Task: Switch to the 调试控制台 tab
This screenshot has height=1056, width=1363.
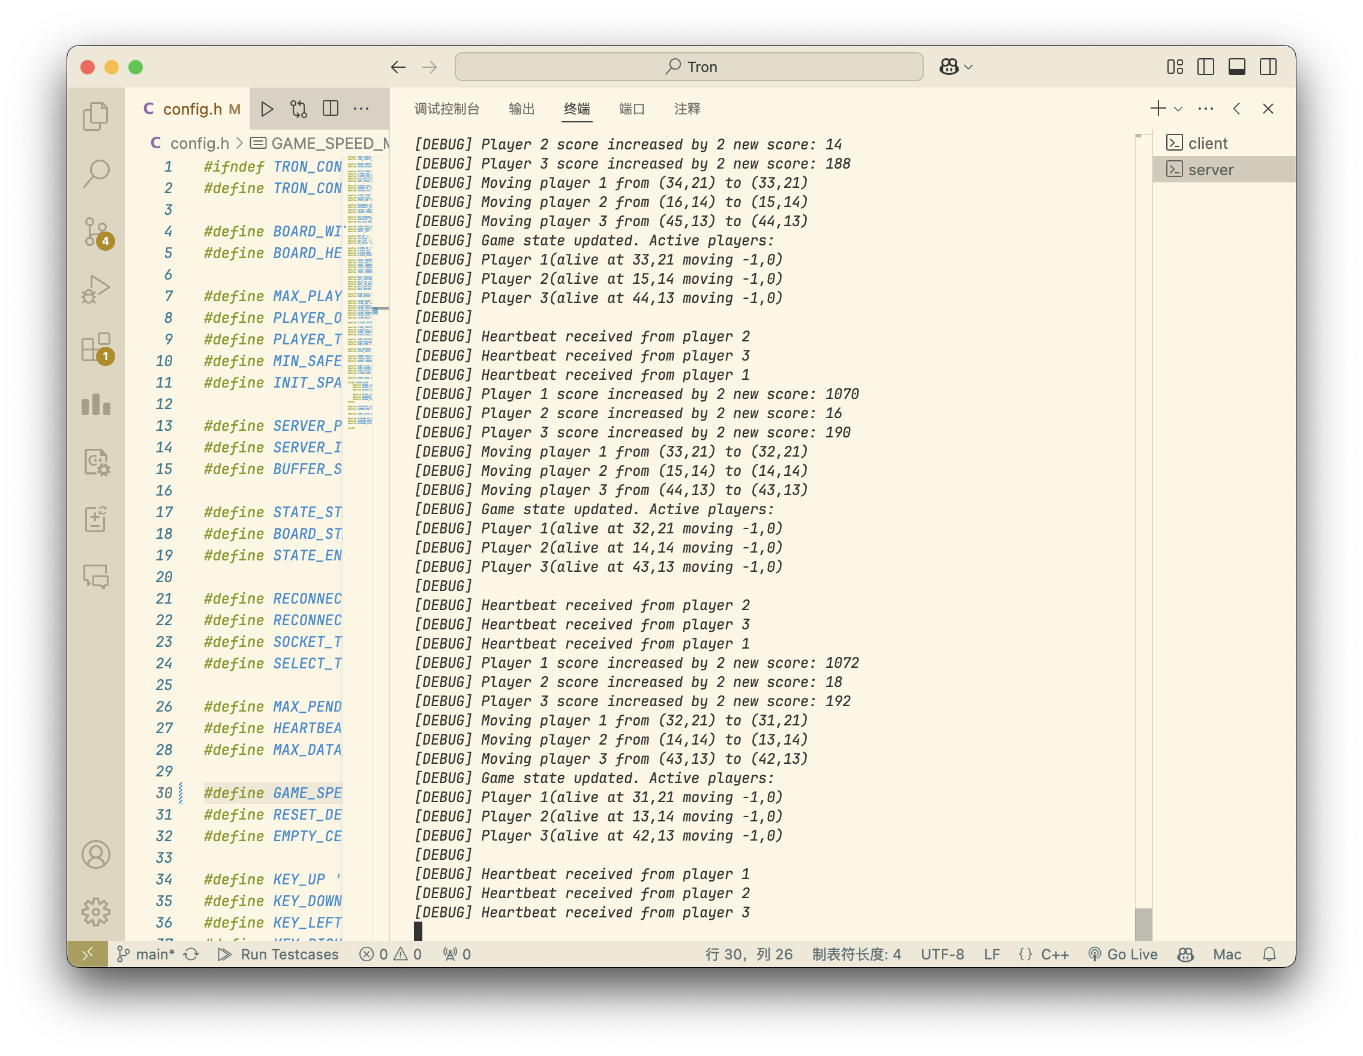Action: [x=447, y=109]
